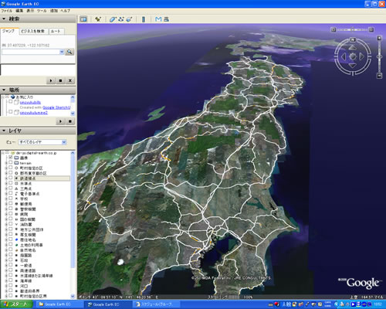This screenshot has height=309, width=386.
Task: Click the center joystick of navigation compass
Action: tap(353, 56)
